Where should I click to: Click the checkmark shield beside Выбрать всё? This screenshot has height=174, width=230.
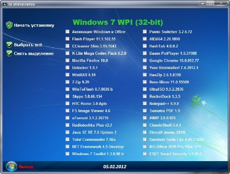[x=9, y=45]
